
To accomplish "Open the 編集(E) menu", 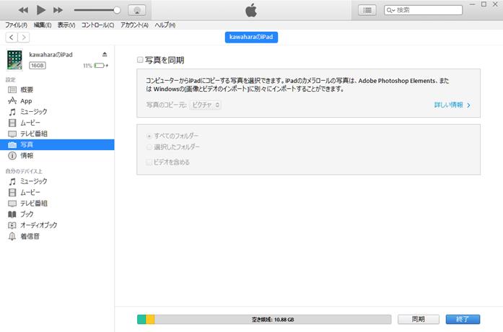I will click(x=43, y=25).
